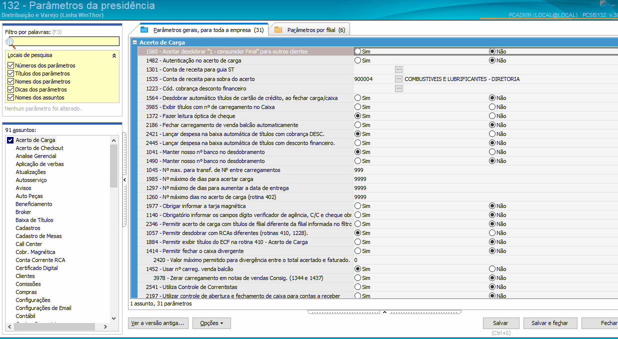The image size is (618, 339).
Task: Select Aplicação de verbas subject
Action: (x=39, y=164)
